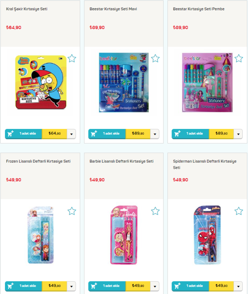Click cart icon for Spiderman set

(x=177, y=286)
